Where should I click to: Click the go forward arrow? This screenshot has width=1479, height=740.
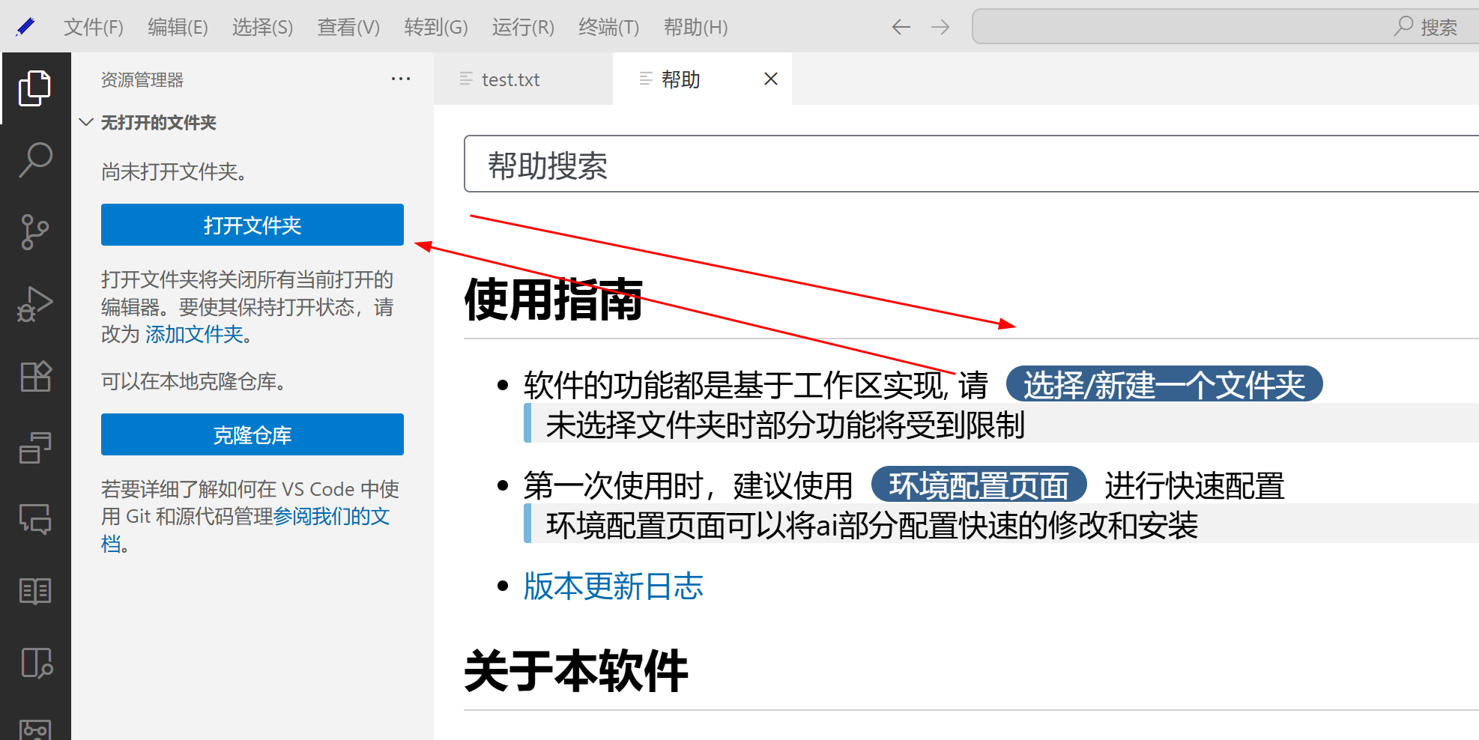click(x=940, y=28)
